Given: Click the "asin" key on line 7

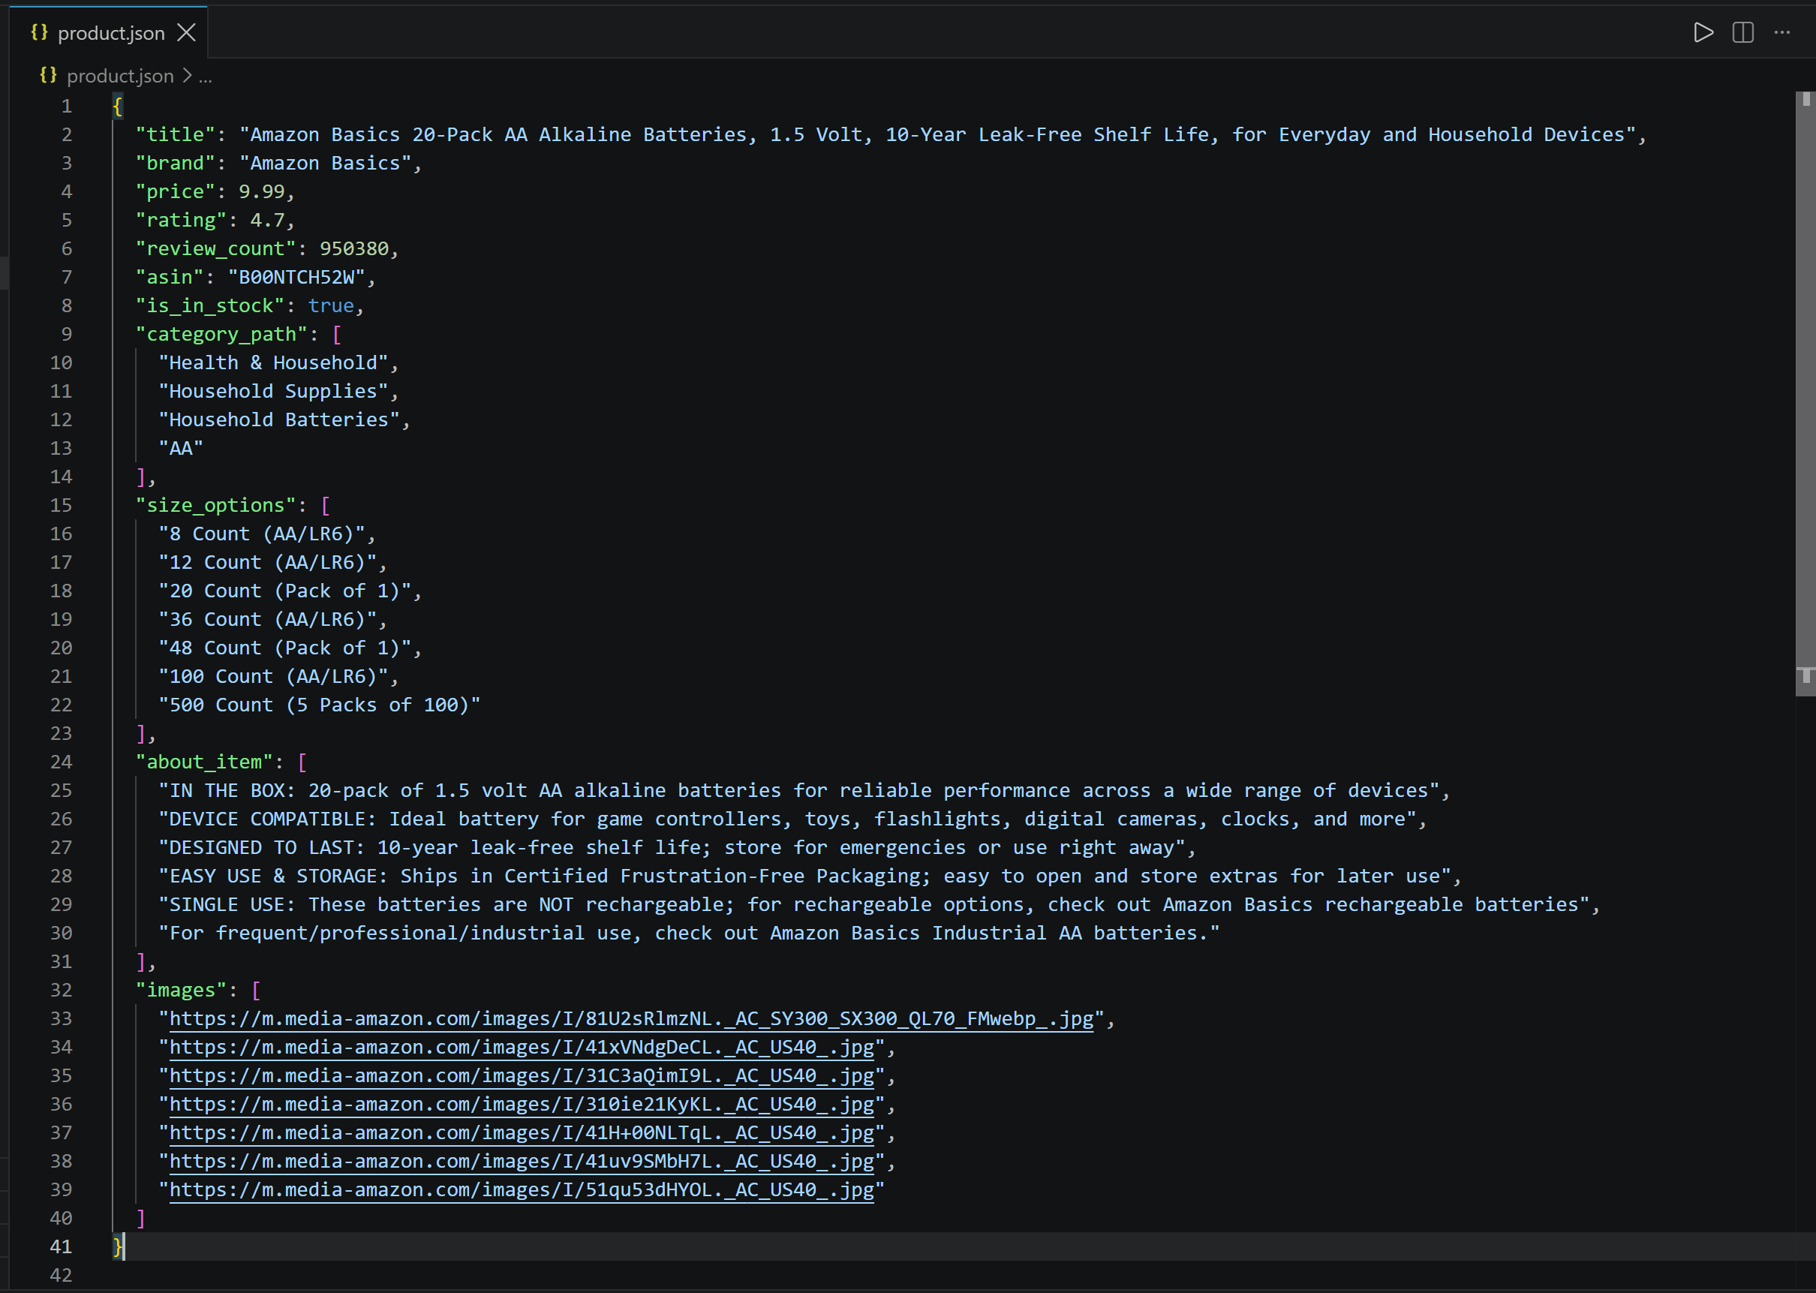Looking at the screenshot, I should tap(170, 277).
